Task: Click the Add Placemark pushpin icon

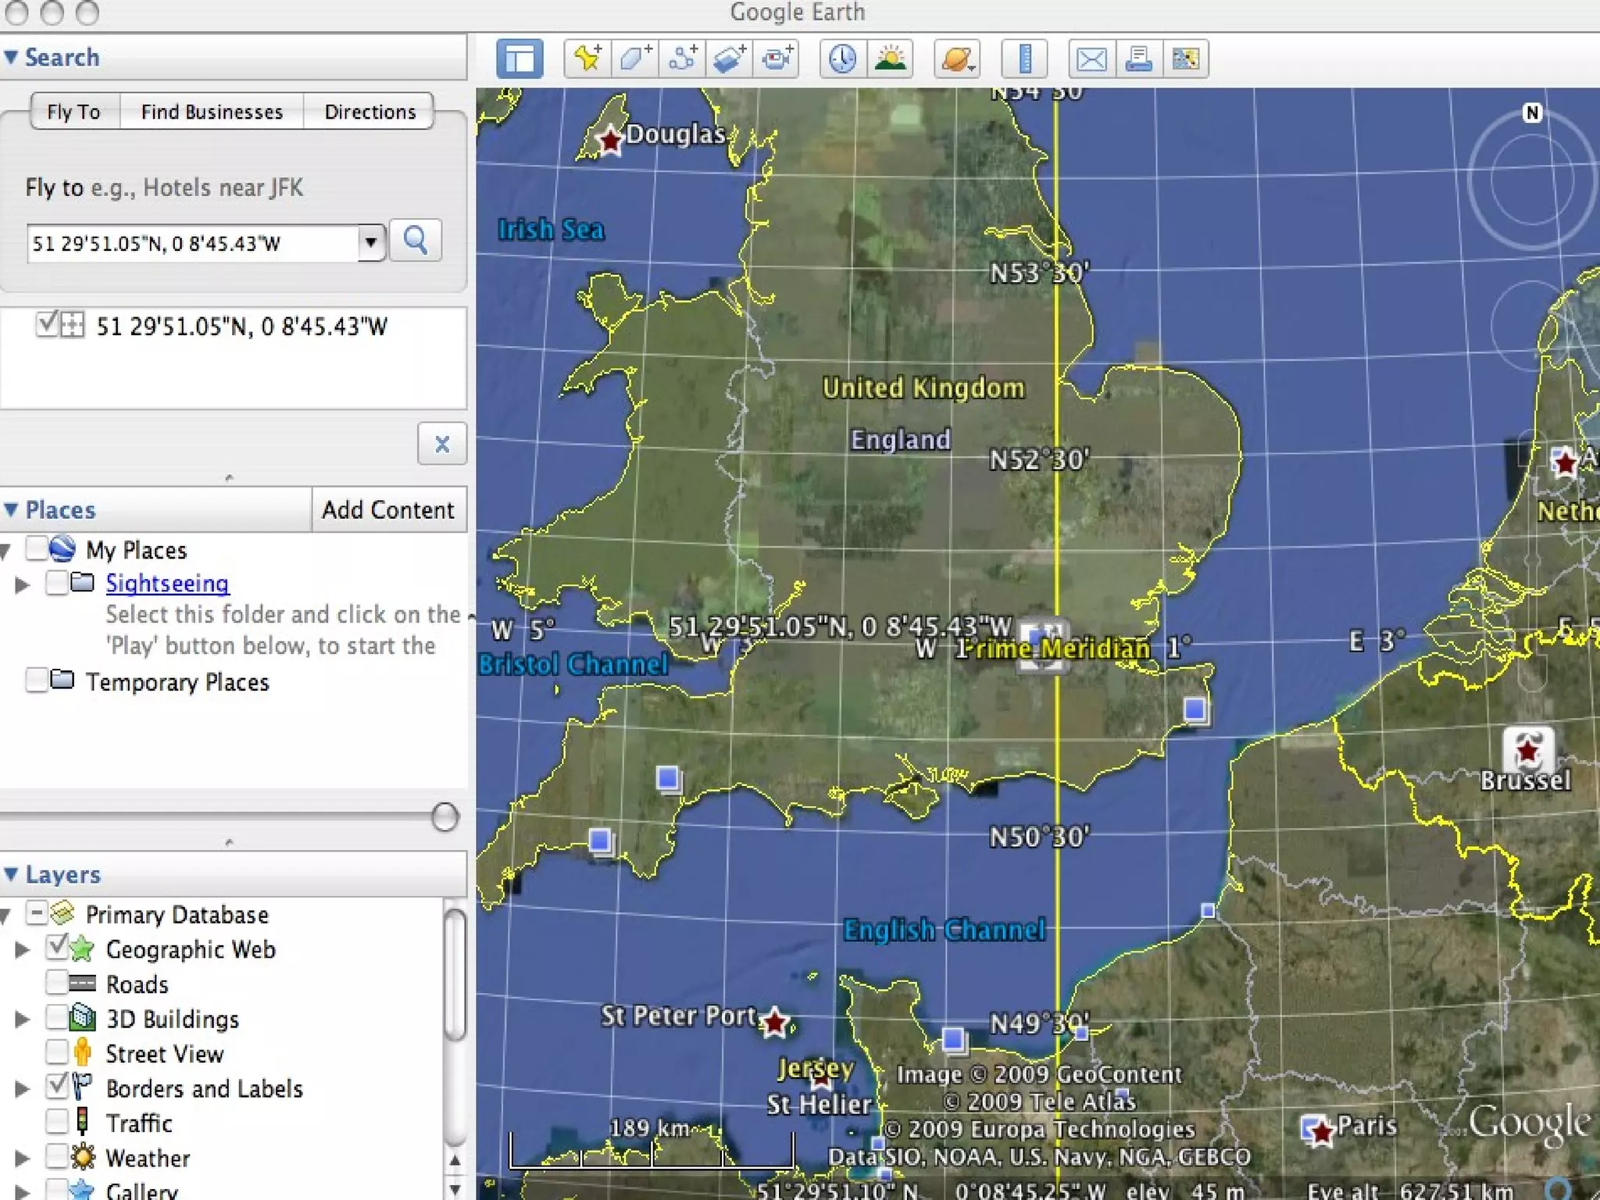Action: pyautogui.click(x=587, y=59)
